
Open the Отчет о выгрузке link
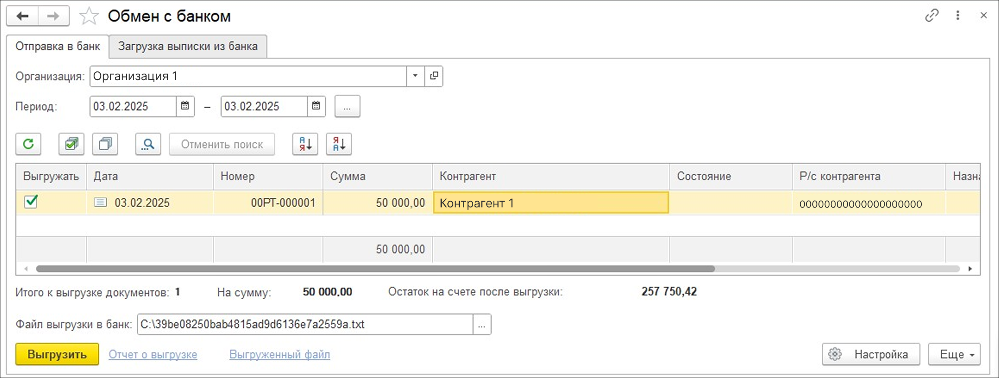pos(153,354)
